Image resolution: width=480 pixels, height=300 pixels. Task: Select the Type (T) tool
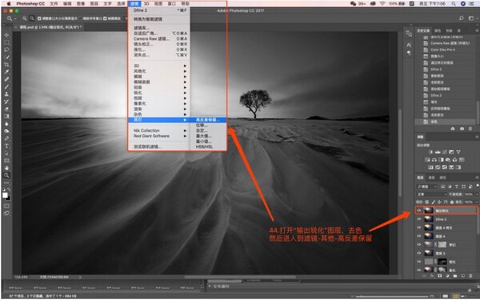(x=6, y=146)
